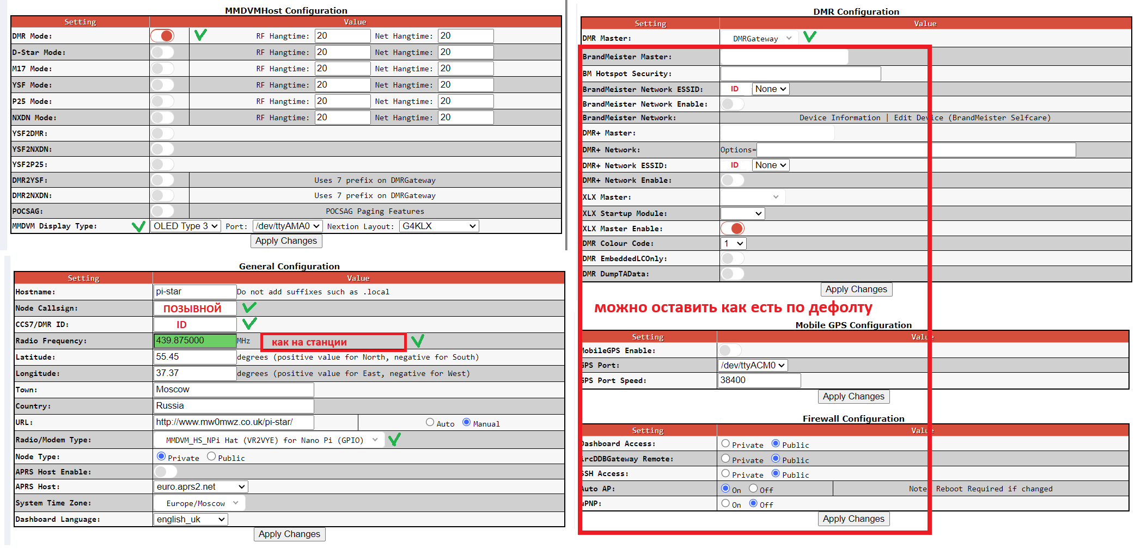
Task: Toggle the DMR2YSF switch
Action: (162, 180)
